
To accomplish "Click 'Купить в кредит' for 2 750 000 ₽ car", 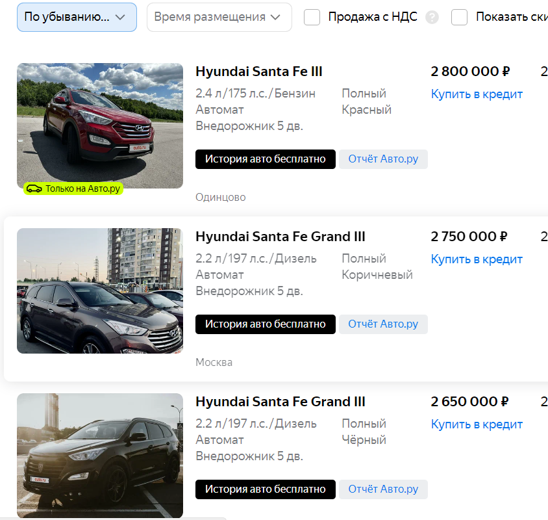I will (x=477, y=259).
